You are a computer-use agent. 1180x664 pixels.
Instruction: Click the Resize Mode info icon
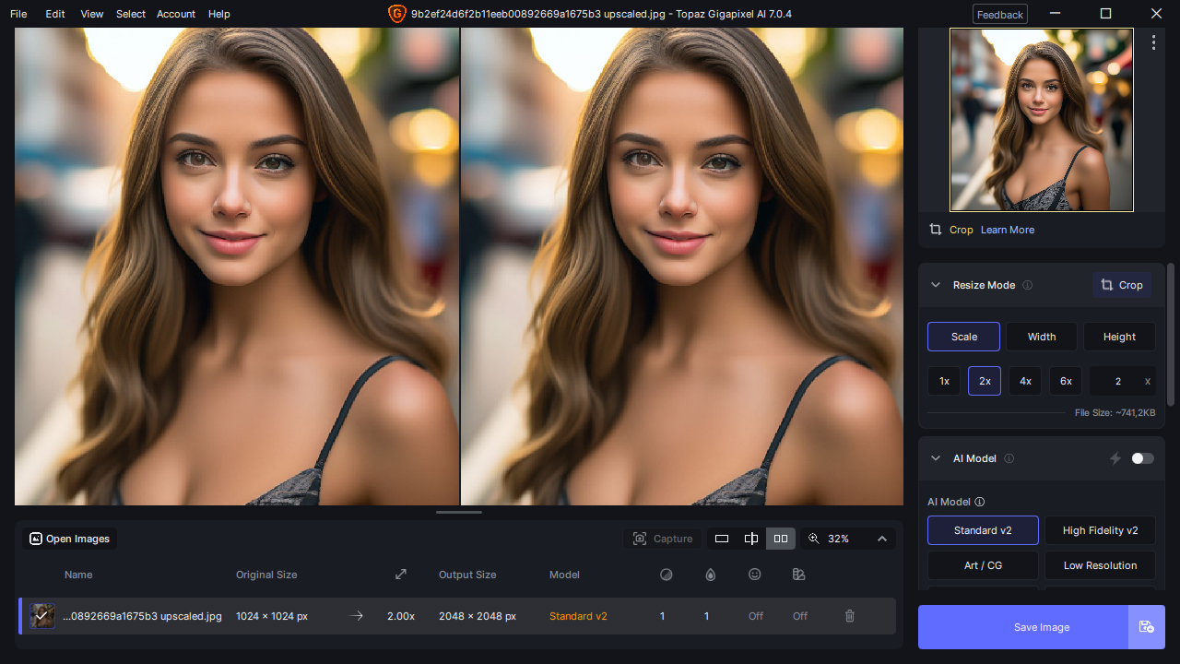pos(1028,285)
